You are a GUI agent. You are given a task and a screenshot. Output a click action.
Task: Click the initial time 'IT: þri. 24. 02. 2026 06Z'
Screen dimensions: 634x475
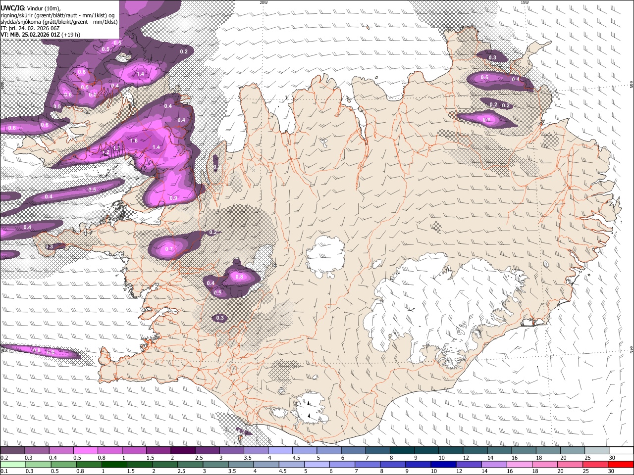pyautogui.click(x=30, y=28)
